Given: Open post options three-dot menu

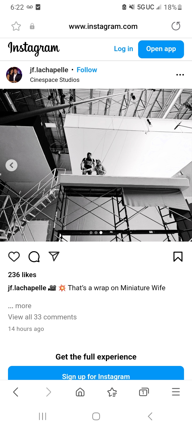Looking at the screenshot, I should 180,75.
